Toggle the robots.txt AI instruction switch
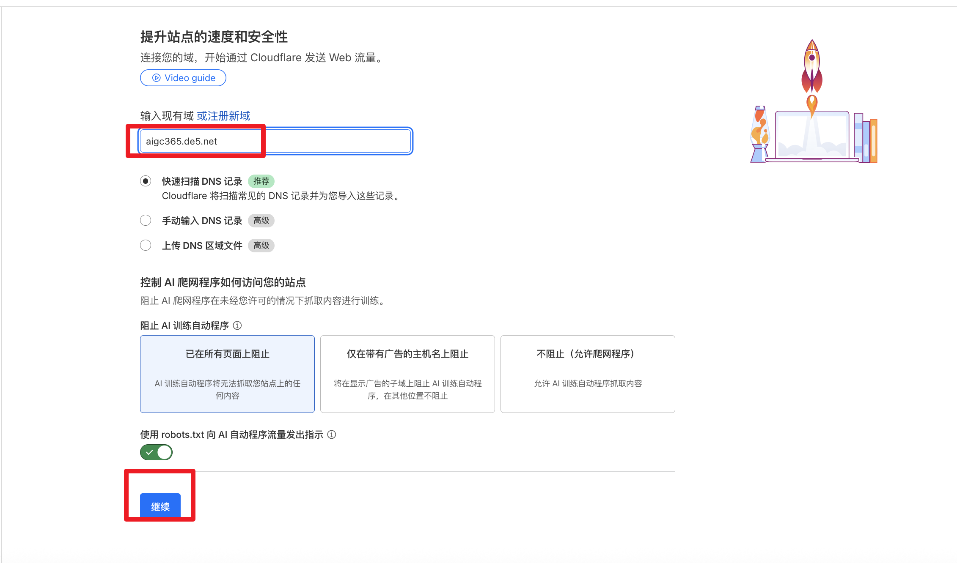Screen dimensions: 957x563 [157, 452]
